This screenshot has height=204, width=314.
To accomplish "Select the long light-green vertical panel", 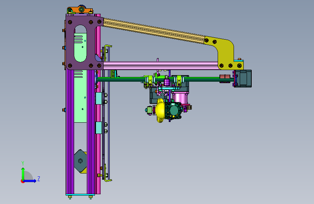I will pos(80,92).
